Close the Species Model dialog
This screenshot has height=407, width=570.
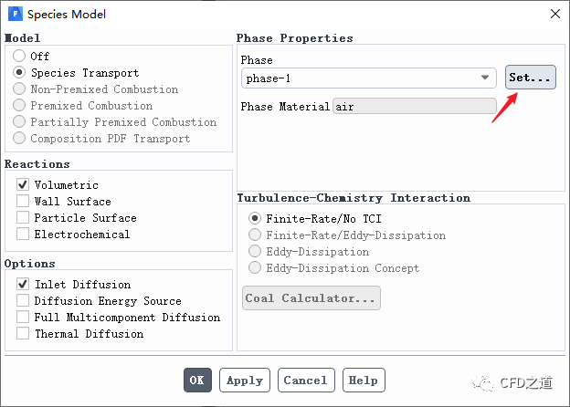pos(554,14)
